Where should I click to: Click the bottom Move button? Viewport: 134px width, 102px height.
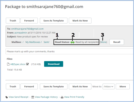(123, 87)
